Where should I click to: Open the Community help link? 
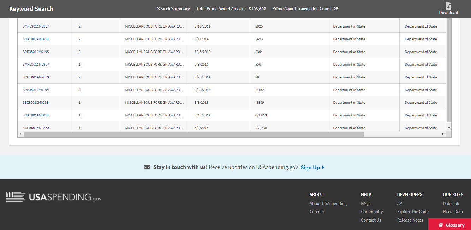[x=372, y=212]
